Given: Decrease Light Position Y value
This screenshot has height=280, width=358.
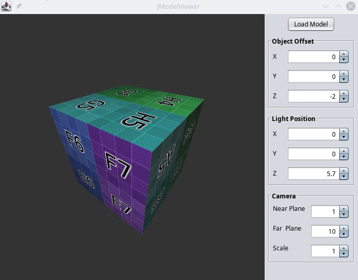Looking at the screenshot, I should tap(344, 157).
